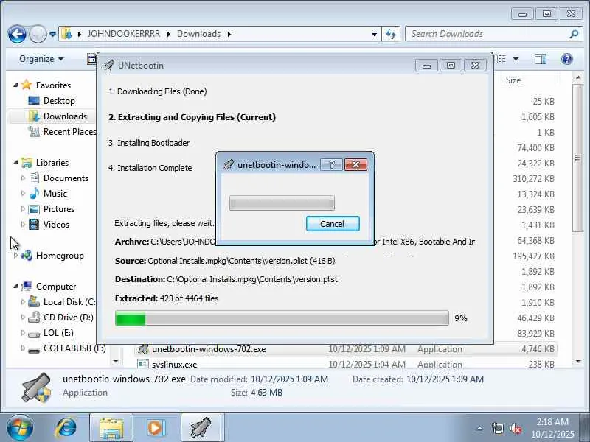The image size is (590, 442).
Task: Click the muted volume tray icon
Action: coord(515,428)
